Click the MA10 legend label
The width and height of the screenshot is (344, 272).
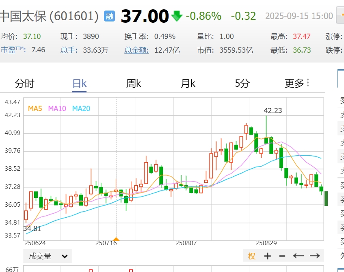pyautogui.click(x=57, y=108)
